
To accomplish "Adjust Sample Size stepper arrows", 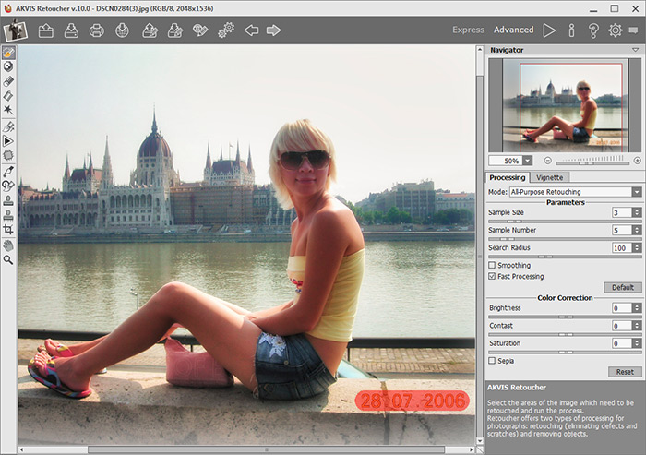I will [x=637, y=212].
